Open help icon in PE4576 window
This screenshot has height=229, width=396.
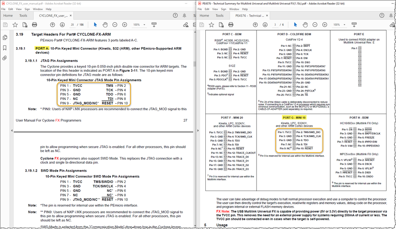pyautogui.click(x=382, y=15)
